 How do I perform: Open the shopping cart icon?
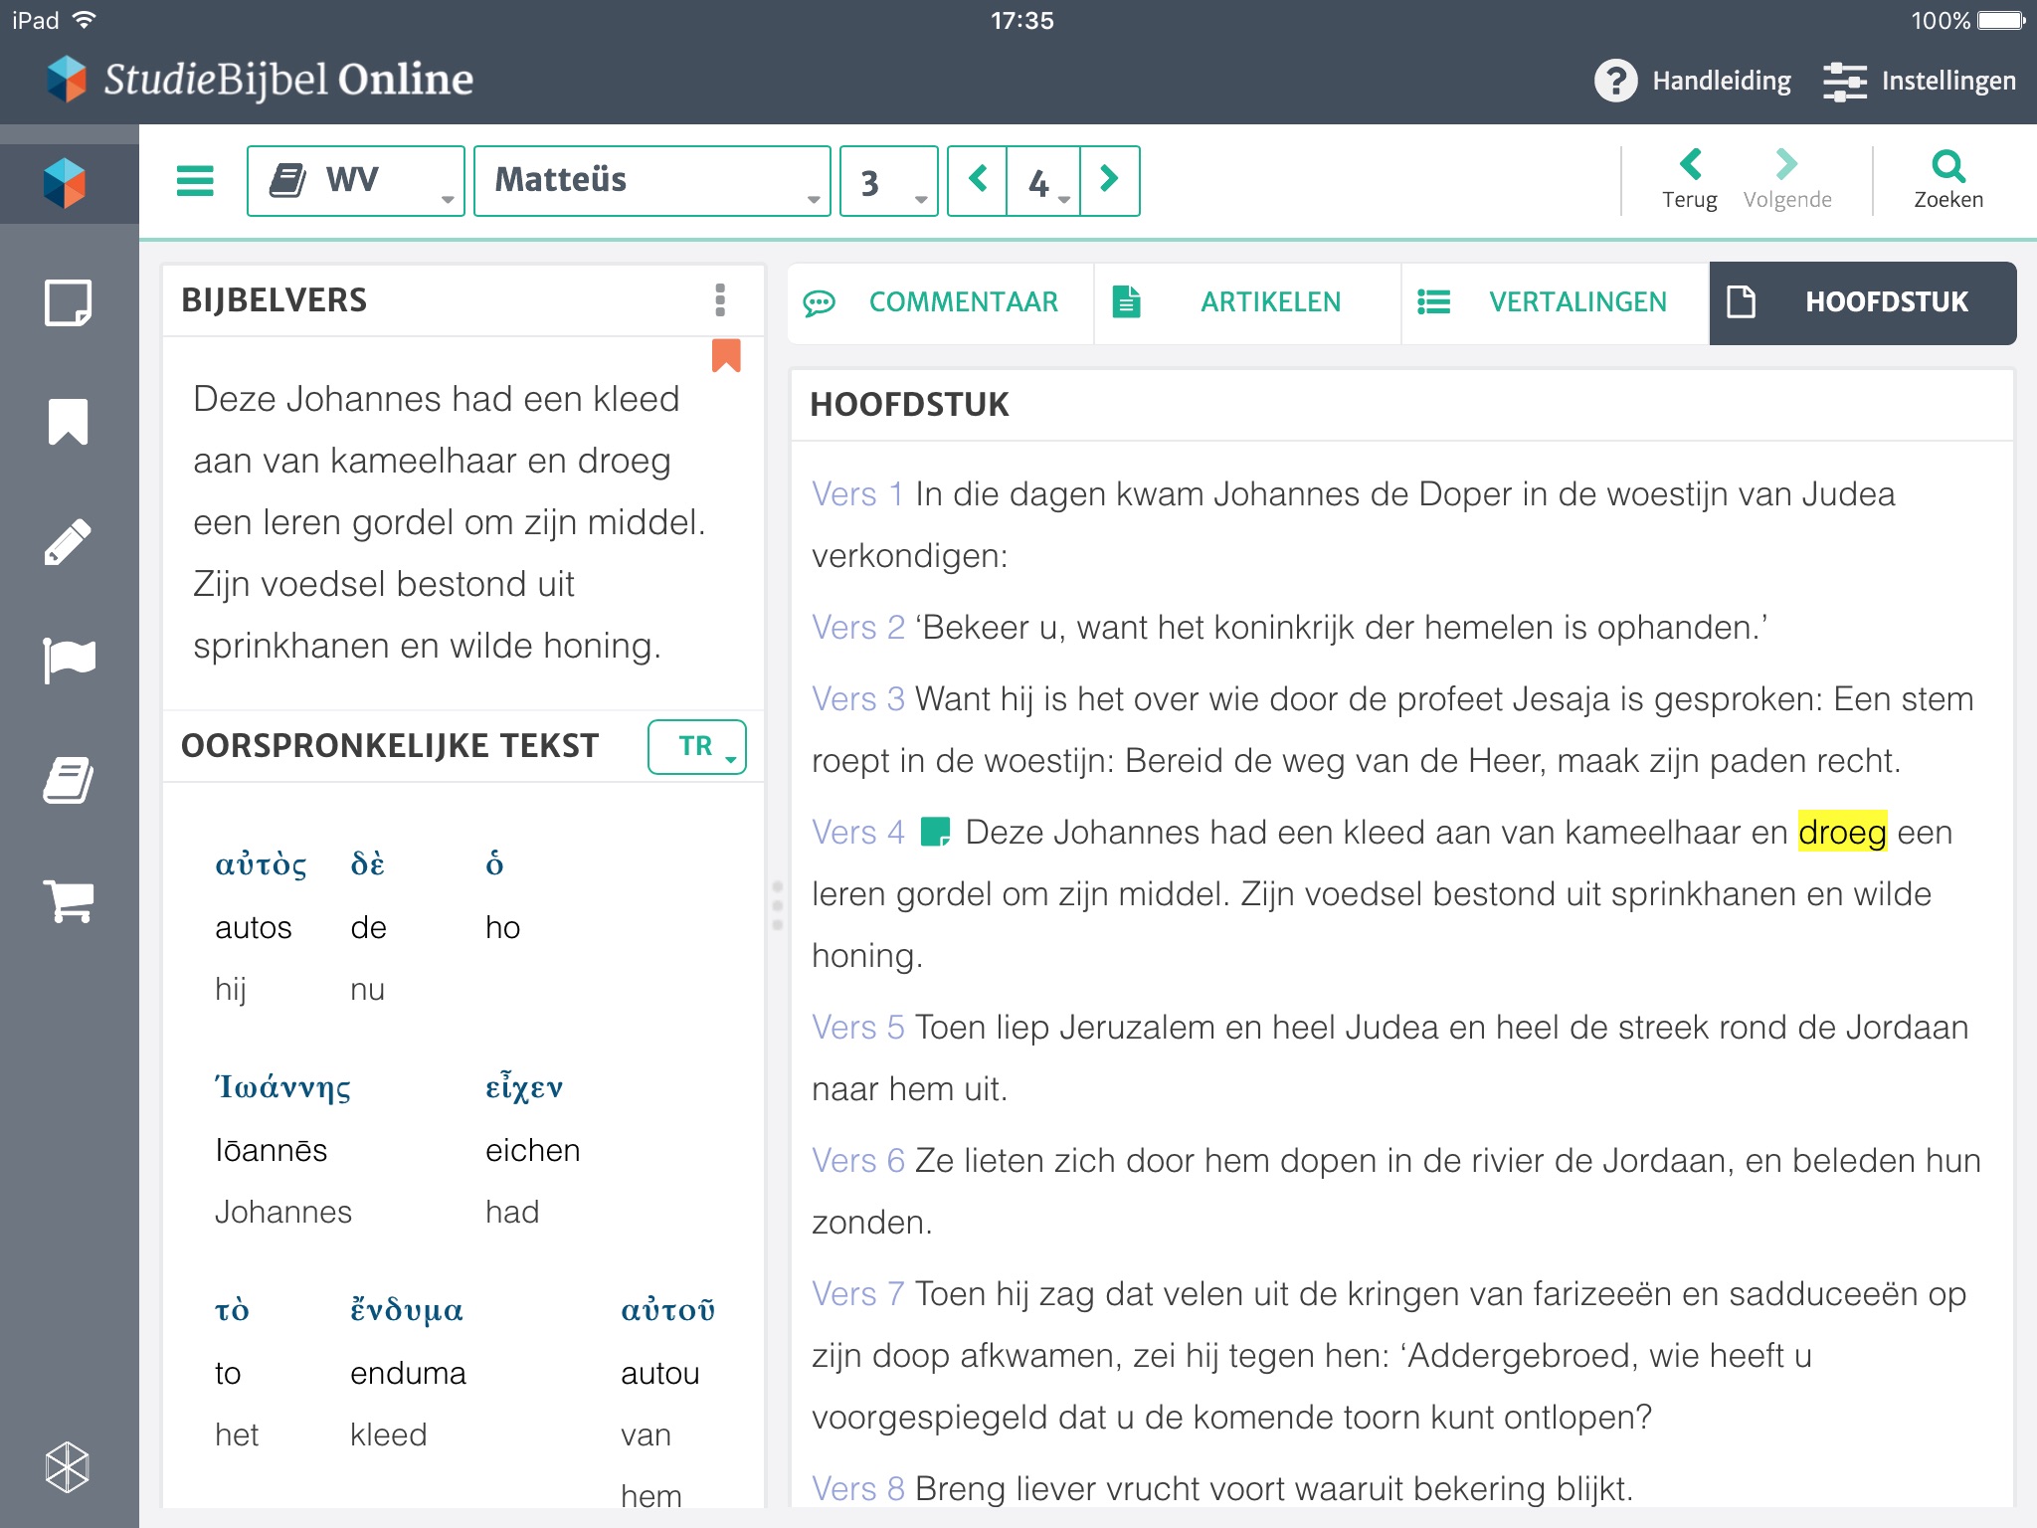coord(68,900)
